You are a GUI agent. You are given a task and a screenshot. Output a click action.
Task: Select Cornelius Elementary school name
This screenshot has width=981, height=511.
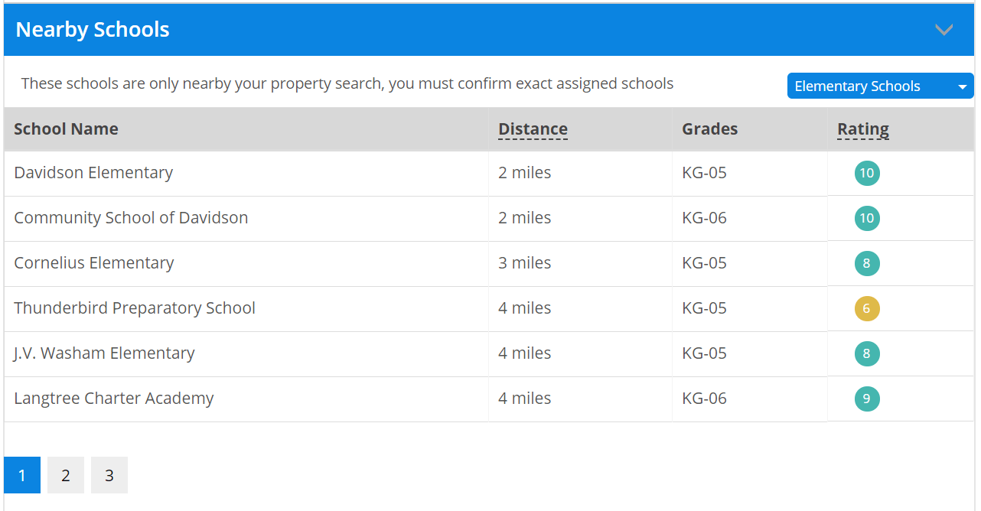94,262
